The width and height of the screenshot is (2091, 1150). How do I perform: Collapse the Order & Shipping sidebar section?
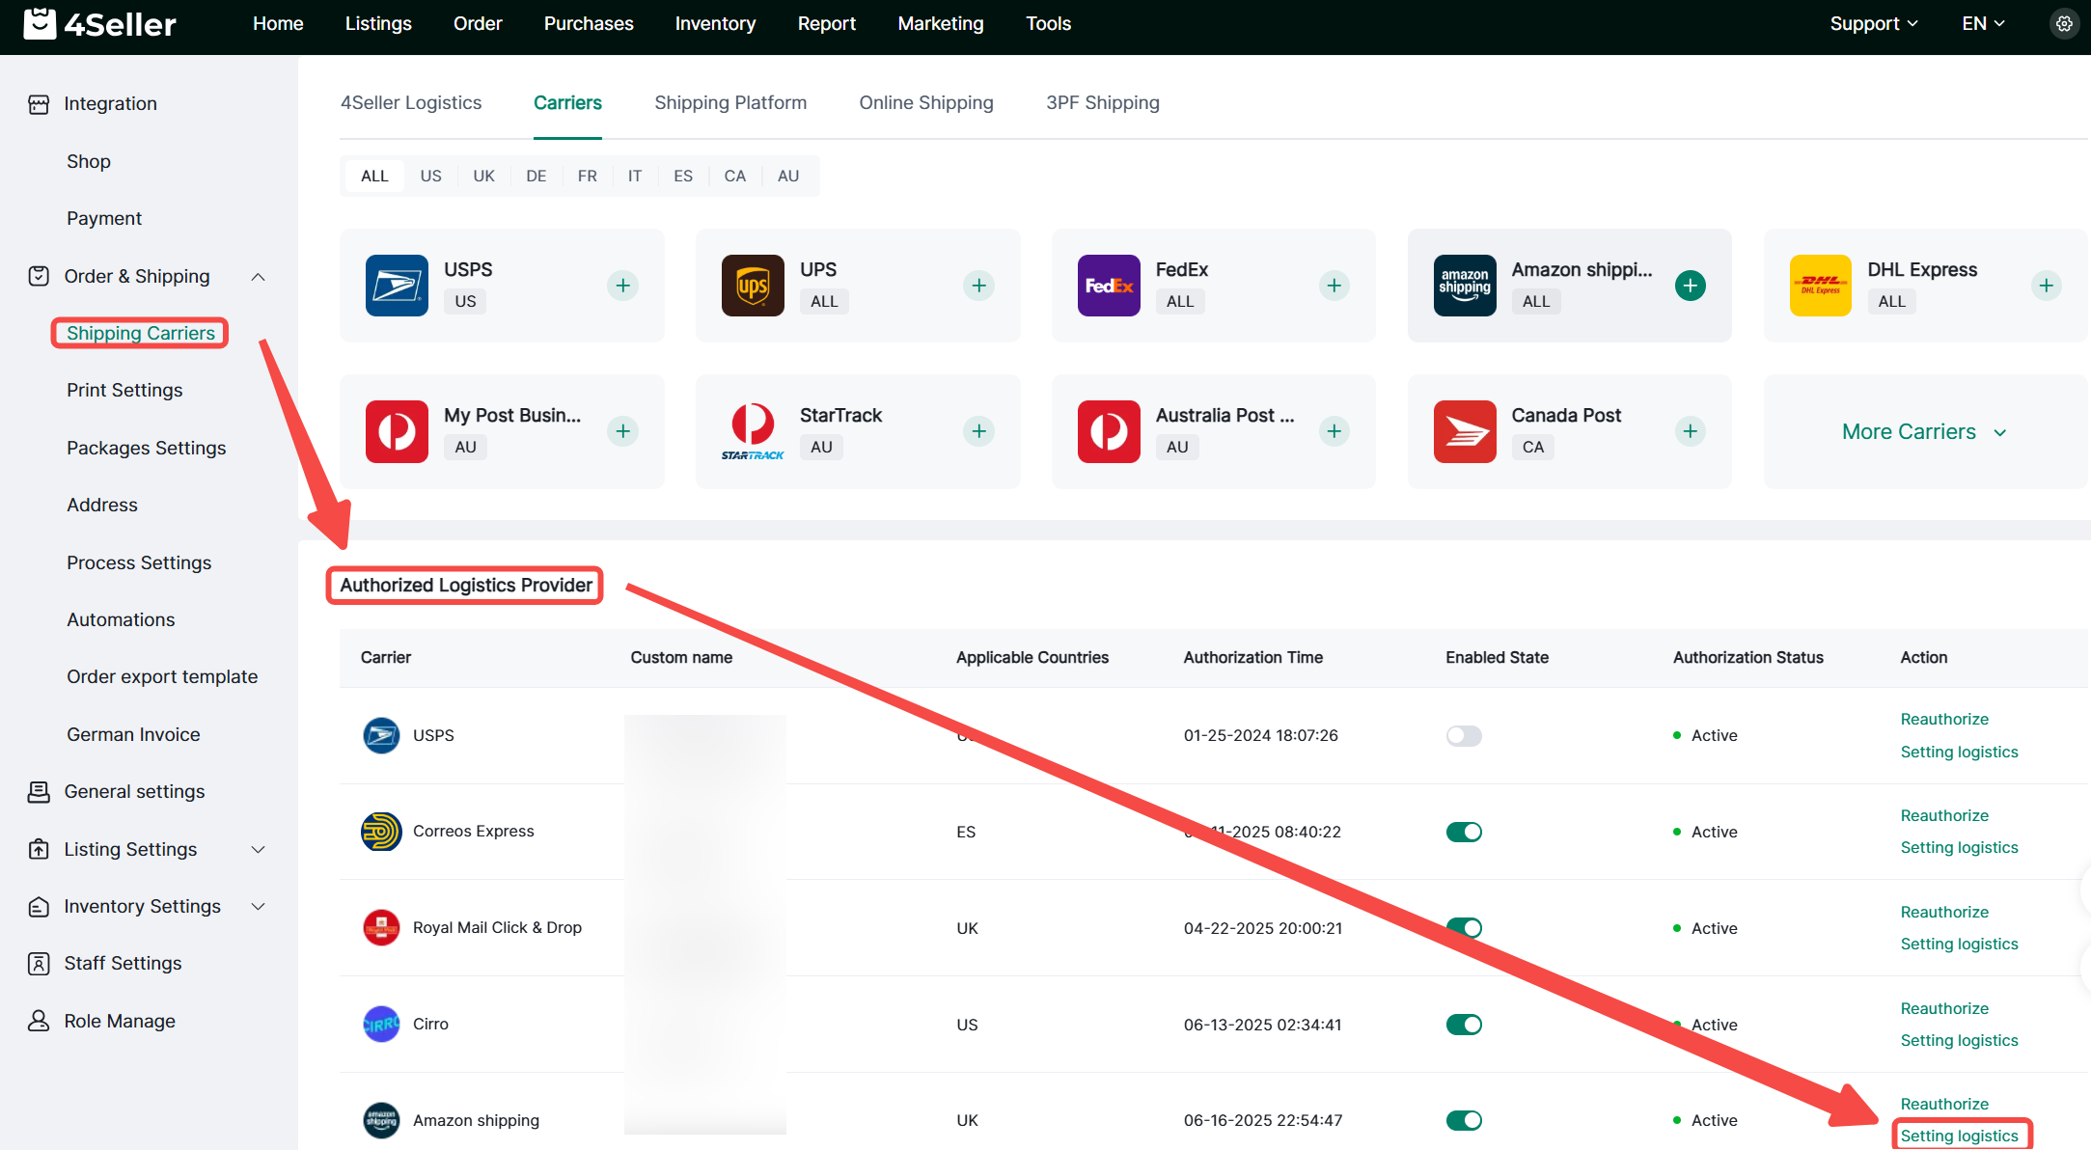click(x=258, y=277)
